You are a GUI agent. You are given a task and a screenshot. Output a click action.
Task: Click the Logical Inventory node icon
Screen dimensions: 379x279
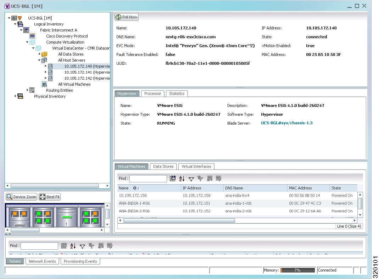(x=20, y=24)
